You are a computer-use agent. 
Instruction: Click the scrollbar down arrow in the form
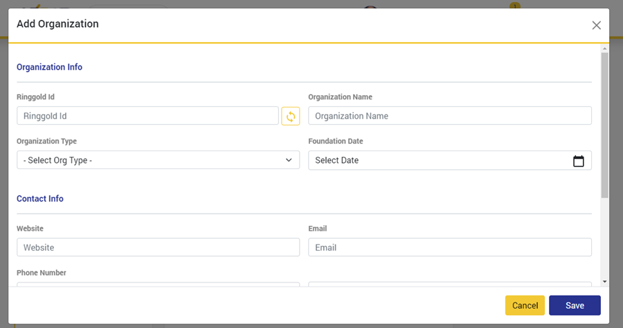tap(604, 282)
